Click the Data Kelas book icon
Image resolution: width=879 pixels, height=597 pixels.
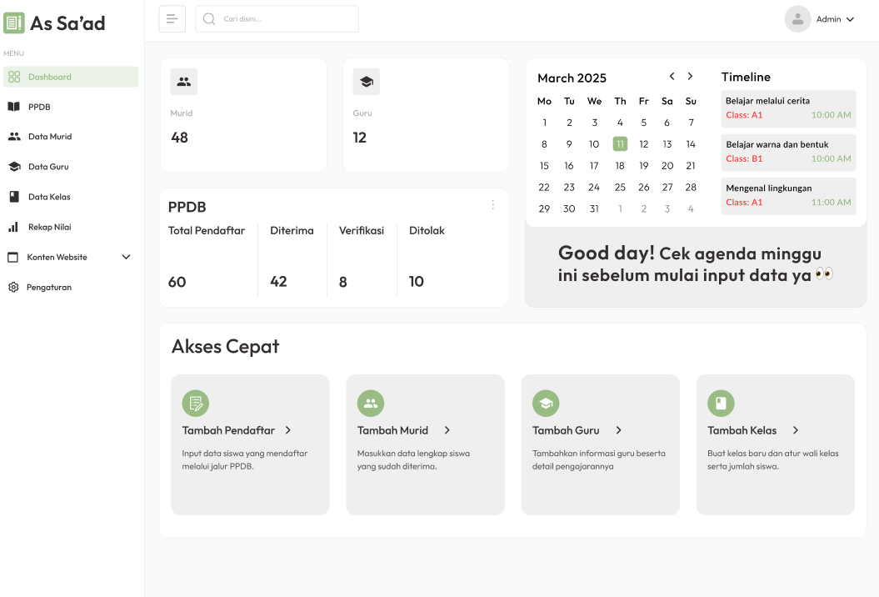14,197
